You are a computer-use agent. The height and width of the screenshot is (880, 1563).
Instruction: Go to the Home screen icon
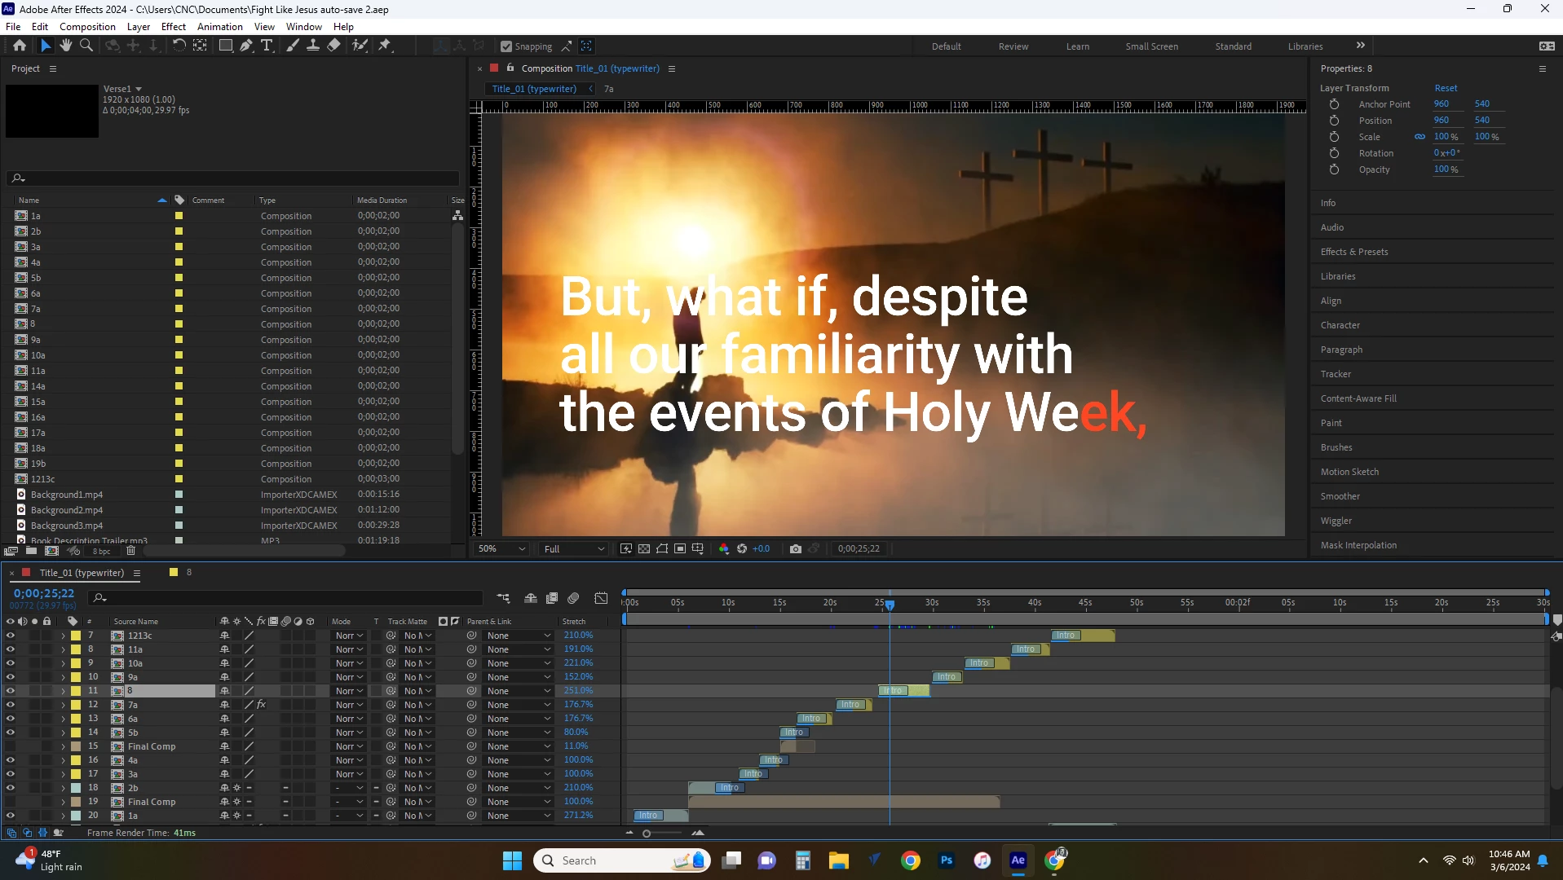(x=20, y=46)
